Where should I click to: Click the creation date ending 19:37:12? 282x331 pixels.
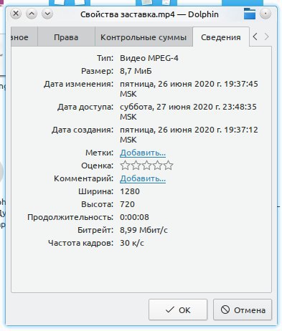[189, 135]
